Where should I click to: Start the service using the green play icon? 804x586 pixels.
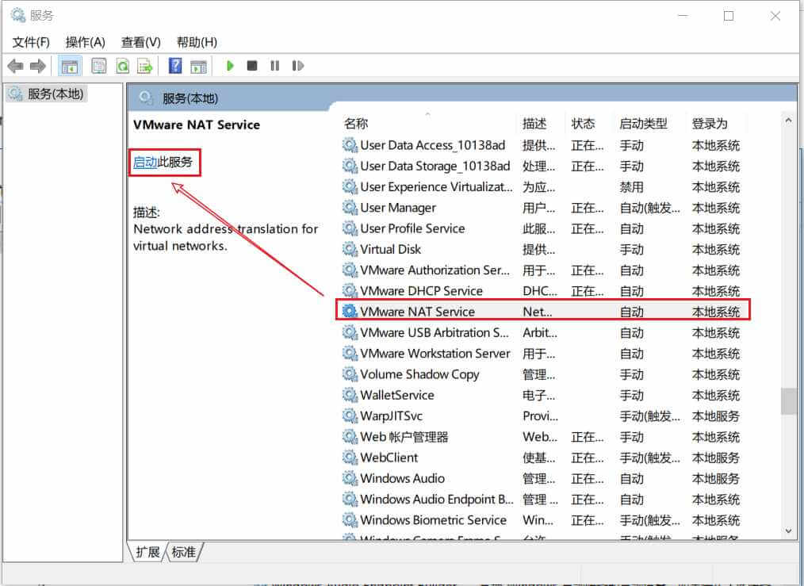(x=230, y=66)
